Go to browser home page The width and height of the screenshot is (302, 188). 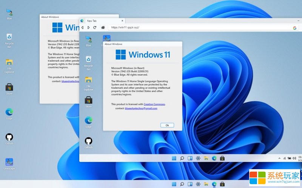pos(103,27)
